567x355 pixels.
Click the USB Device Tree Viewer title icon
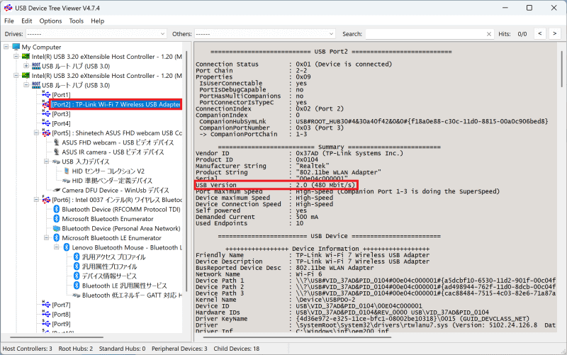[x=8, y=8]
